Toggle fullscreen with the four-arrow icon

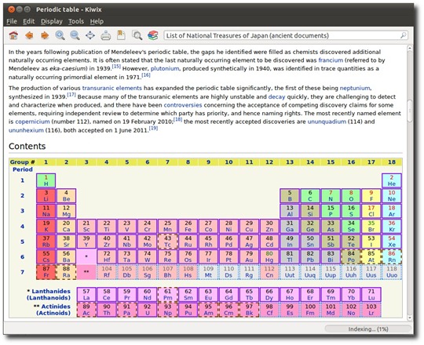tap(90, 35)
